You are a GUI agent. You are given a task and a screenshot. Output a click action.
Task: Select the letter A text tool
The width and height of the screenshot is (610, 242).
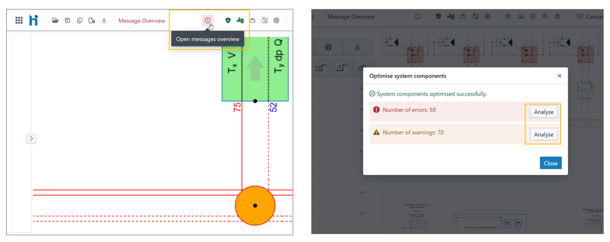[358, 48]
